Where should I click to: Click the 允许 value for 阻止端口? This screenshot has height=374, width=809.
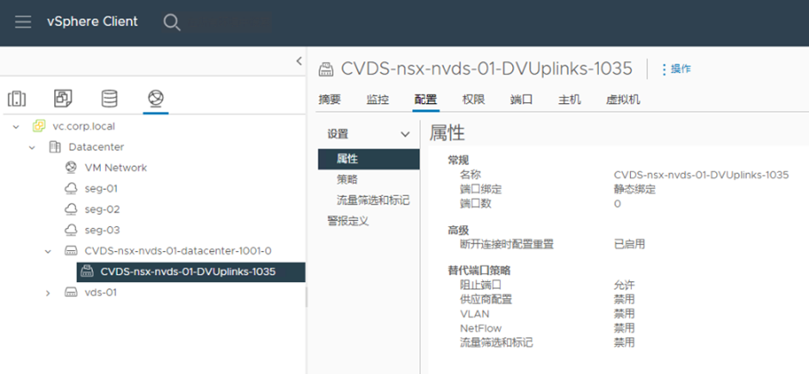point(624,285)
